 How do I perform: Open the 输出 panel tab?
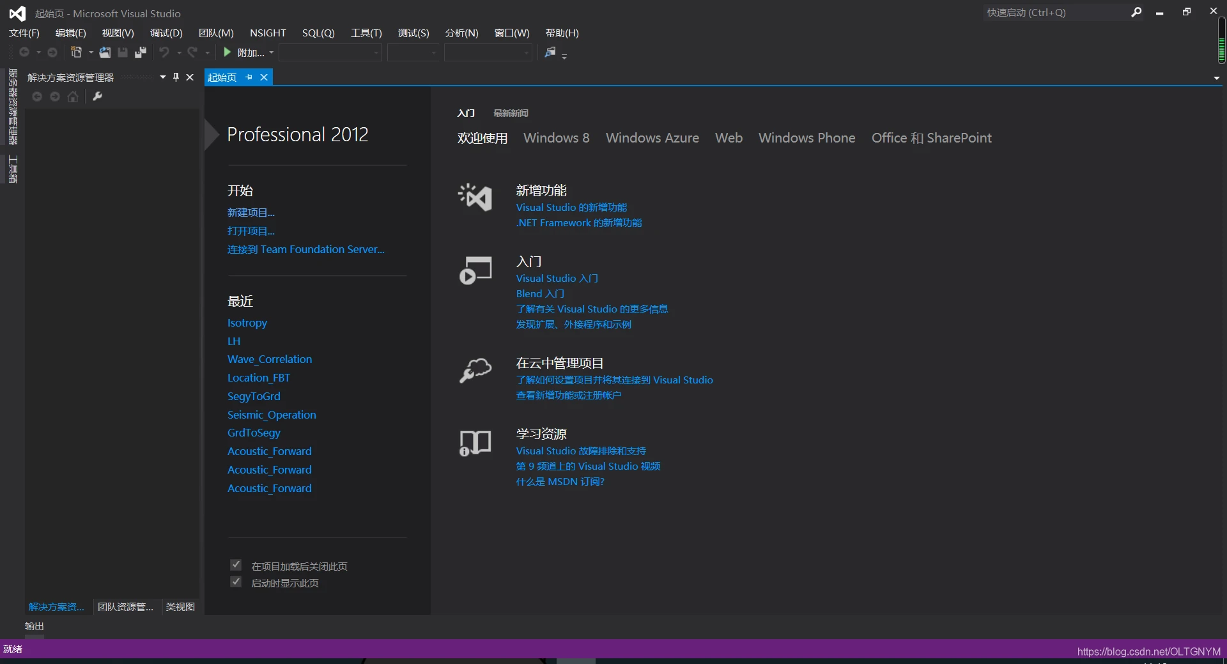tap(35, 626)
